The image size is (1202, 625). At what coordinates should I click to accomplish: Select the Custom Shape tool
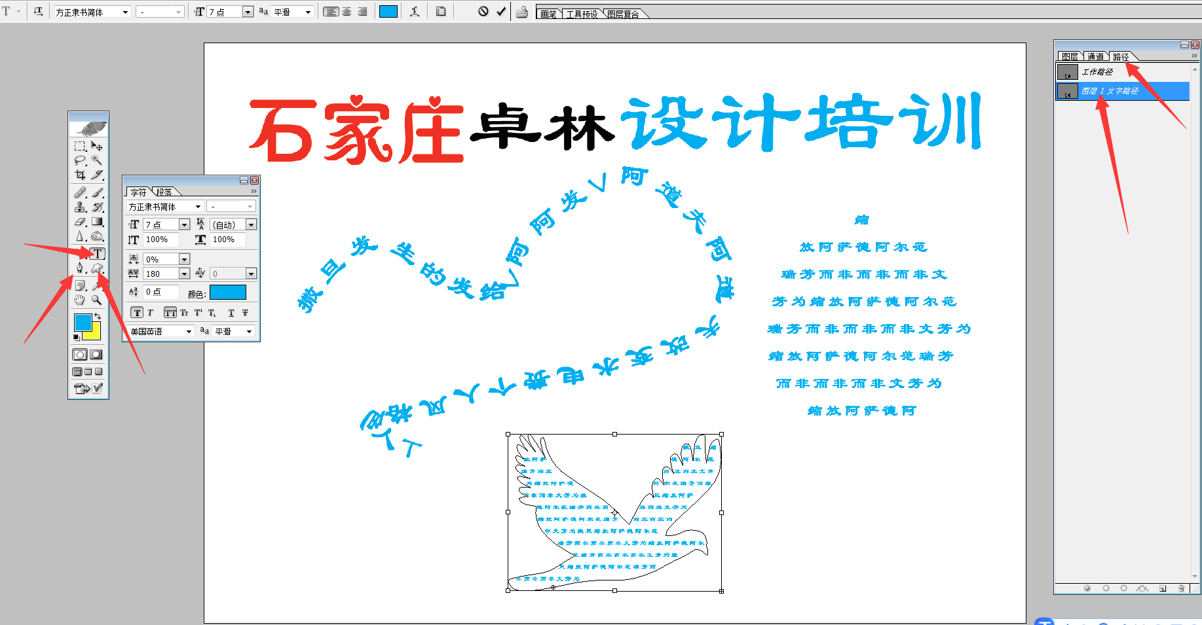click(97, 268)
